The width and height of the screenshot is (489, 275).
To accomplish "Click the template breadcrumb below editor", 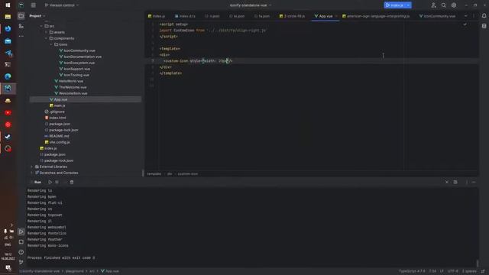I will pyautogui.click(x=154, y=174).
